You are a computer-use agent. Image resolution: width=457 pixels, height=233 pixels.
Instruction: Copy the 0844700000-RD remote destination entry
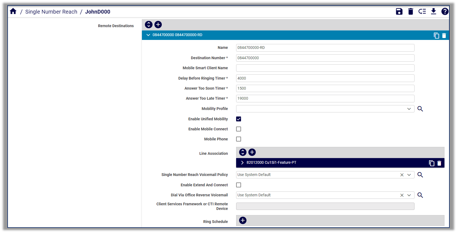pyautogui.click(x=436, y=36)
